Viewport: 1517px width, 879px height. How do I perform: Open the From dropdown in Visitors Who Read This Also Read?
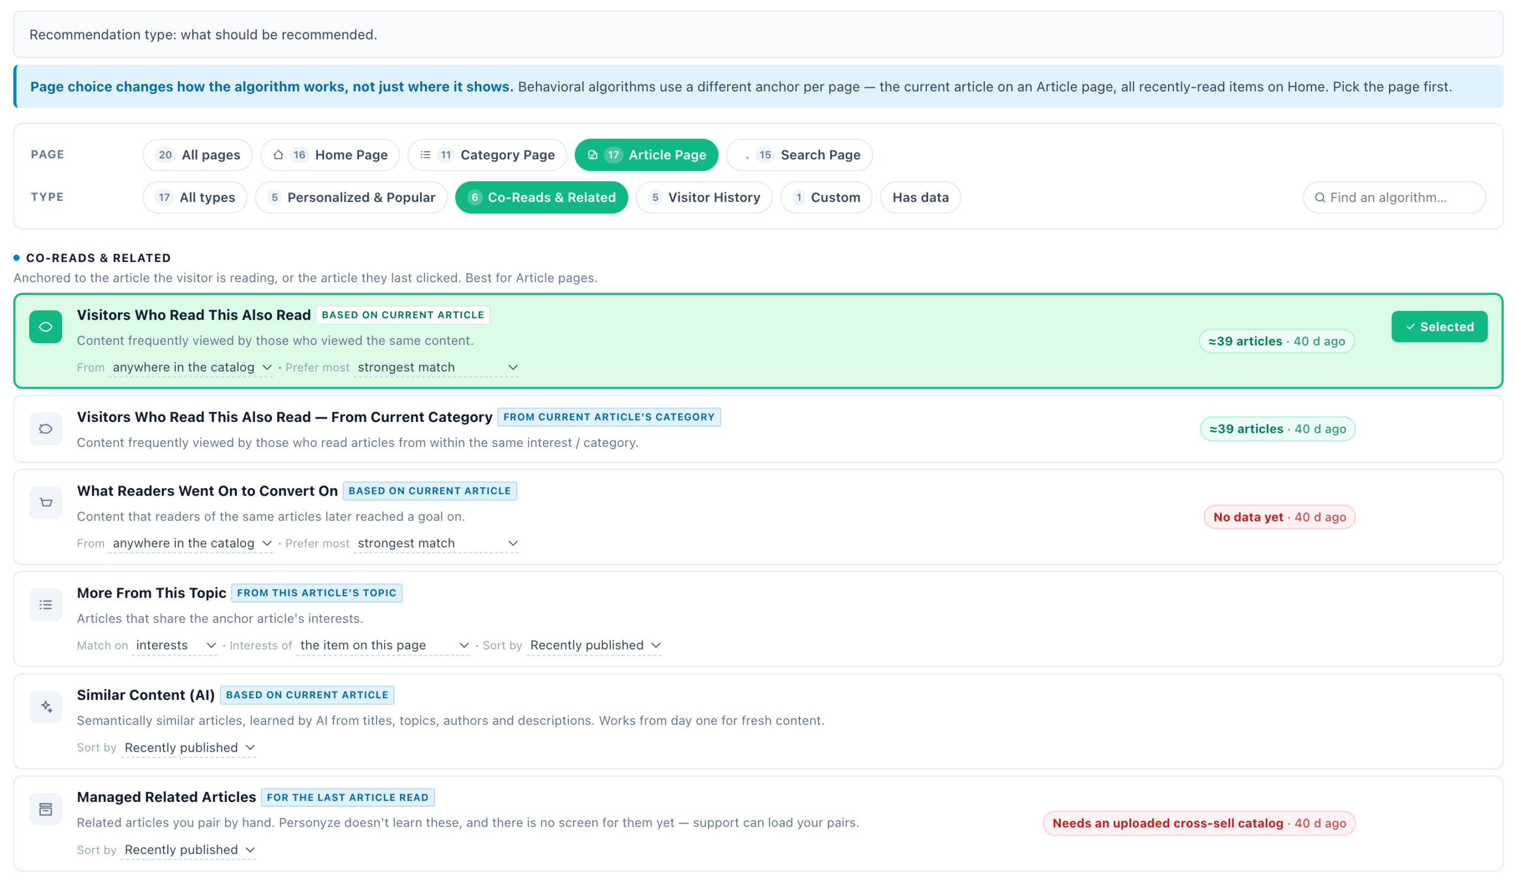(x=191, y=367)
